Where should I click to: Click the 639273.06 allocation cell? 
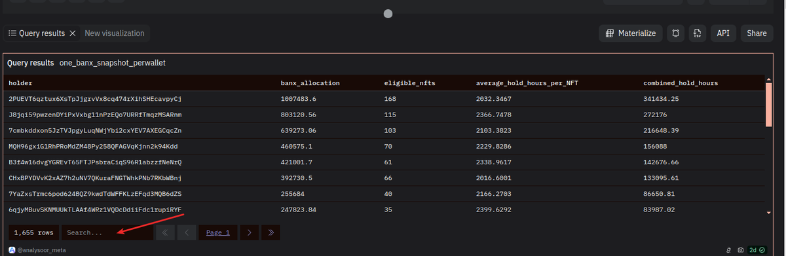click(299, 130)
